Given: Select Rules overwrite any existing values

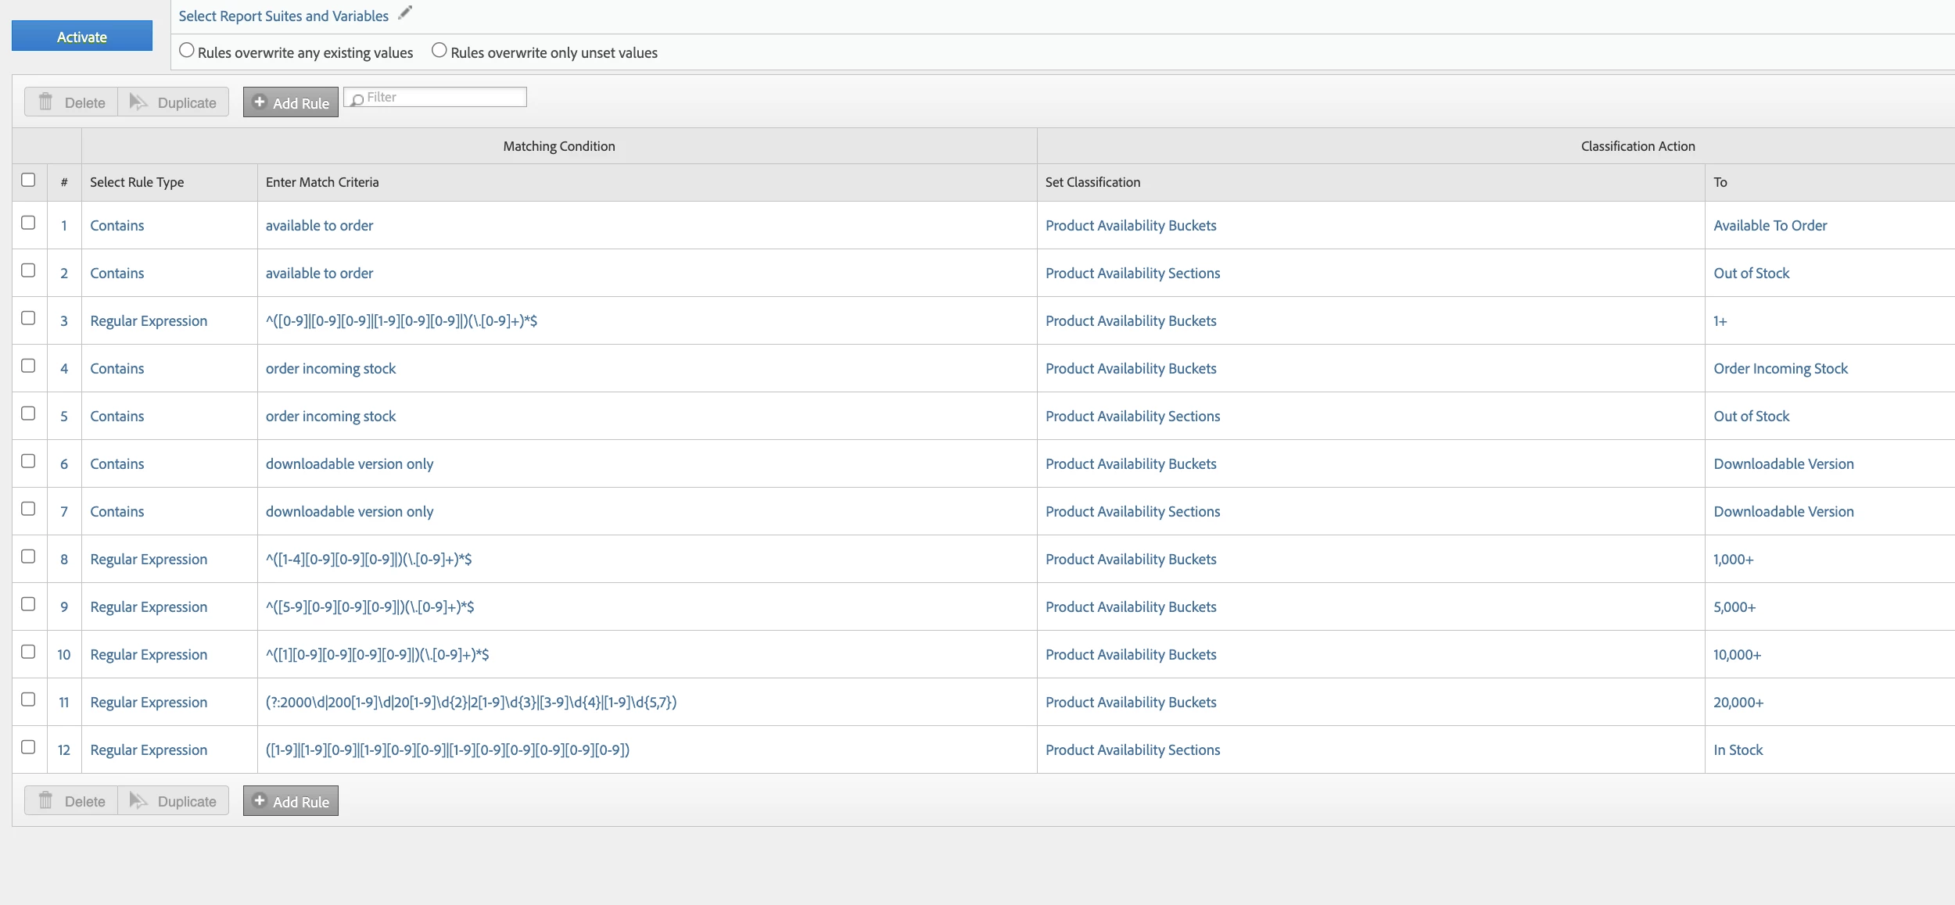Looking at the screenshot, I should 187,51.
